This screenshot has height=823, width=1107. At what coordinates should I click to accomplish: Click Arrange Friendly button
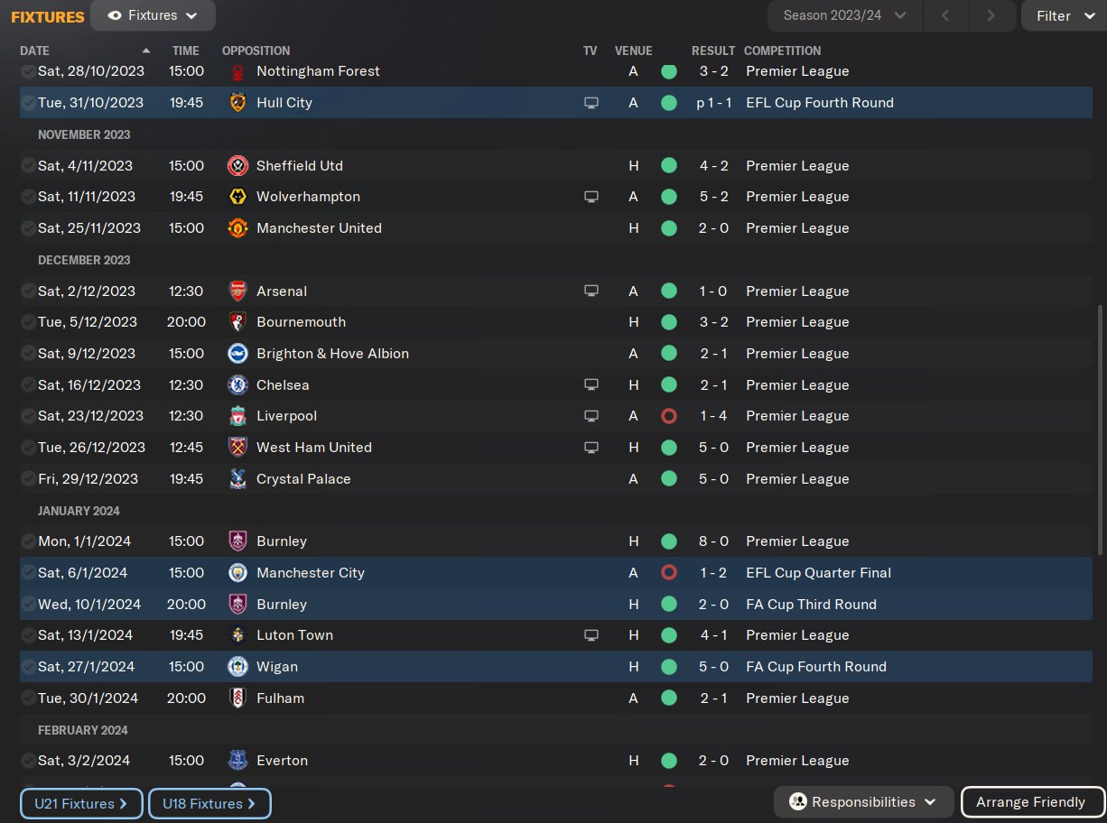coord(1030,801)
